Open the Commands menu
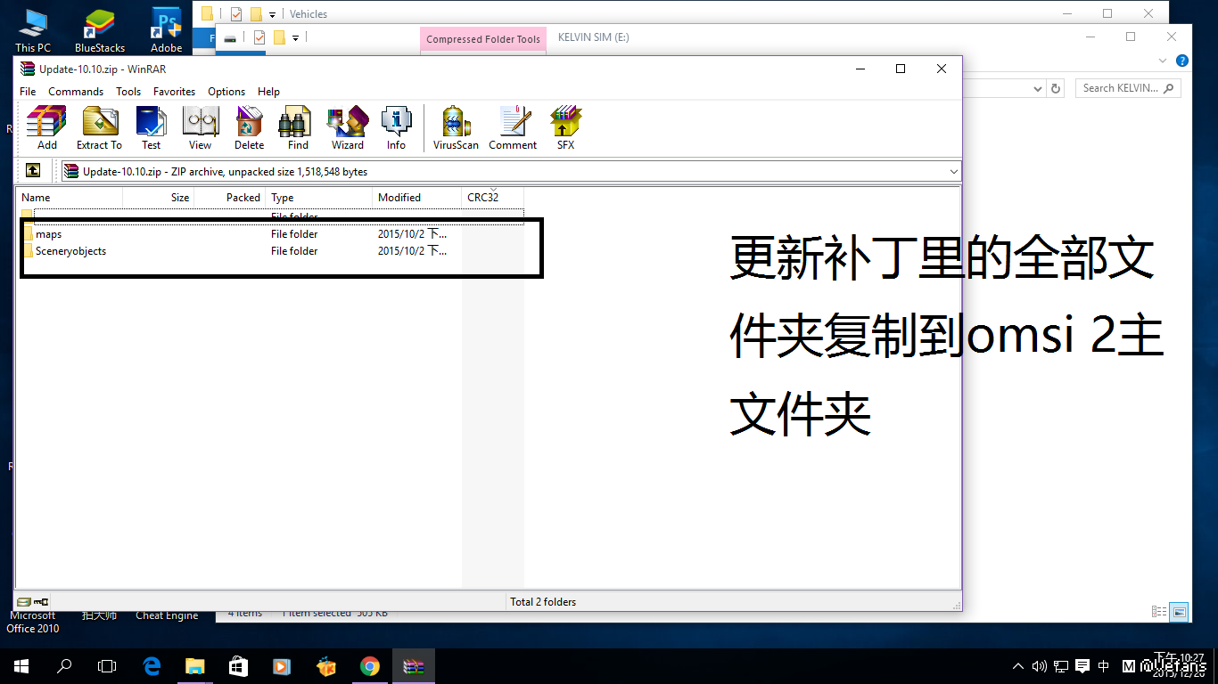1218x684 pixels. click(x=76, y=91)
